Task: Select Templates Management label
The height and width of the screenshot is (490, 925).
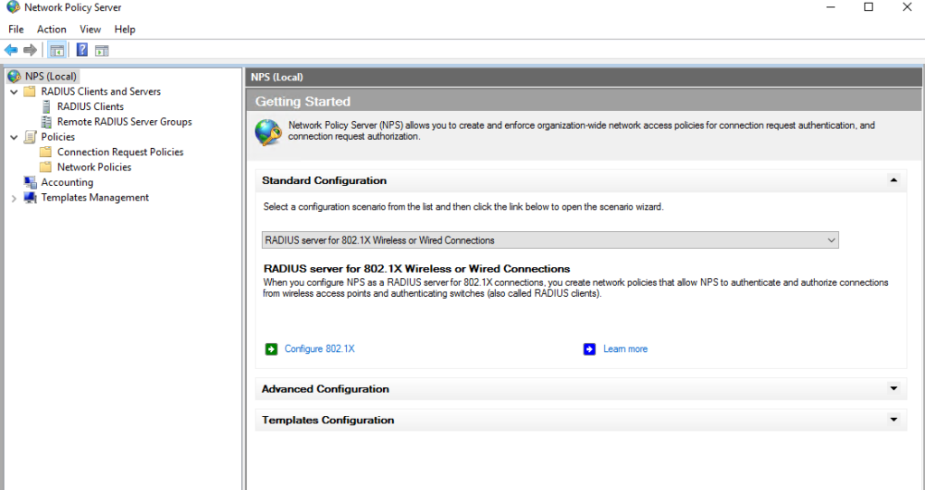Action: [95, 198]
